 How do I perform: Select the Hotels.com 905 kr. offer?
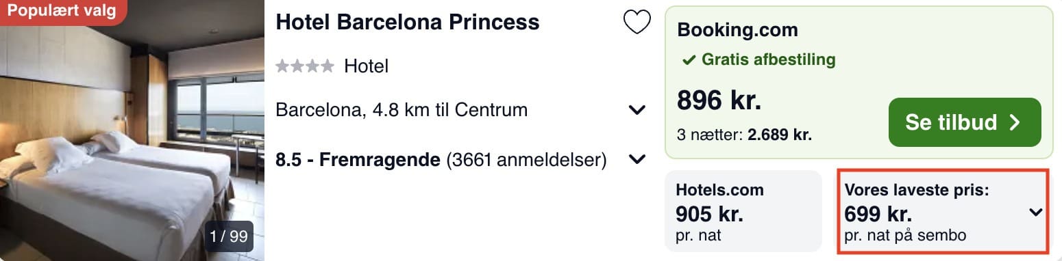pyautogui.click(x=743, y=212)
